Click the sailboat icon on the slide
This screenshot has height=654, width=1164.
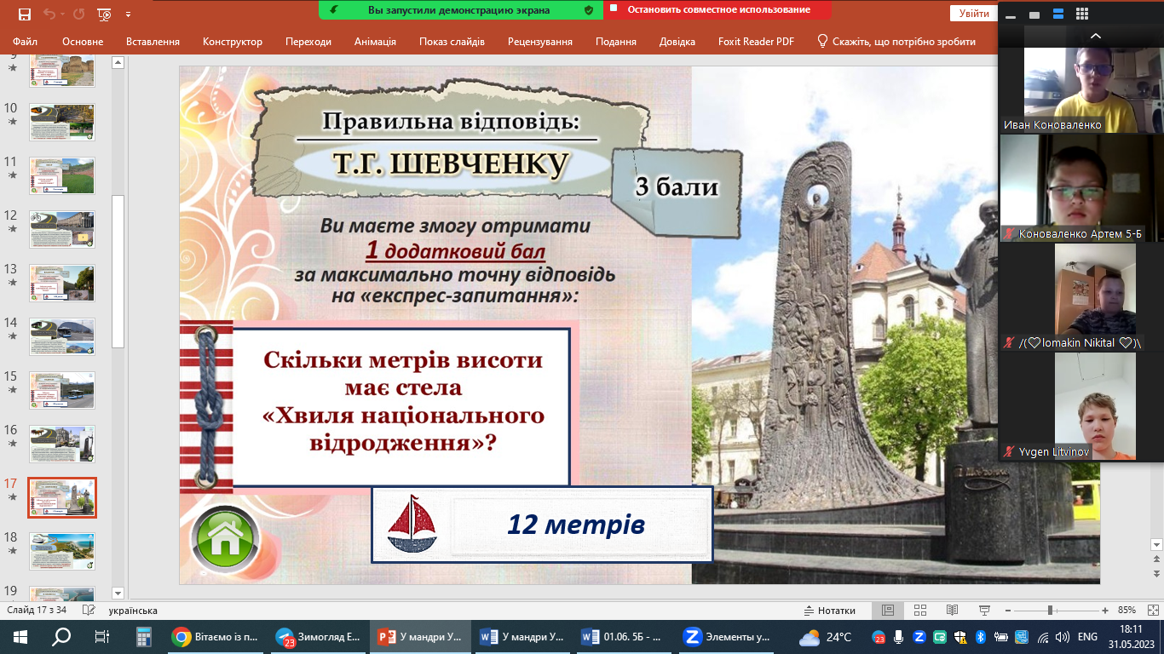[412, 525]
